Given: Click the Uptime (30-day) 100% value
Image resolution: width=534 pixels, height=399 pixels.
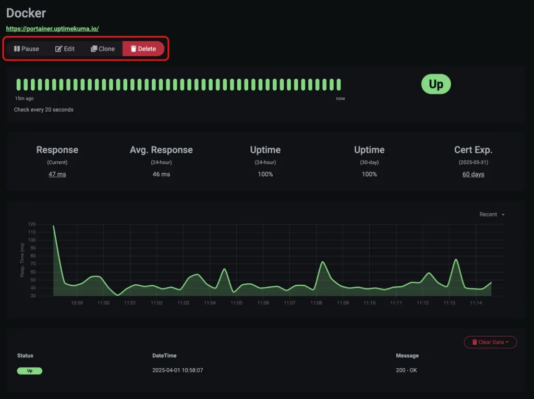Looking at the screenshot, I should pos(369,174).
